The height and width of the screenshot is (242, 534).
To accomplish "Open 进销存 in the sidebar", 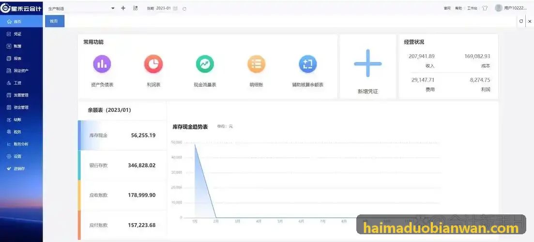I will (x=21, y=168).
